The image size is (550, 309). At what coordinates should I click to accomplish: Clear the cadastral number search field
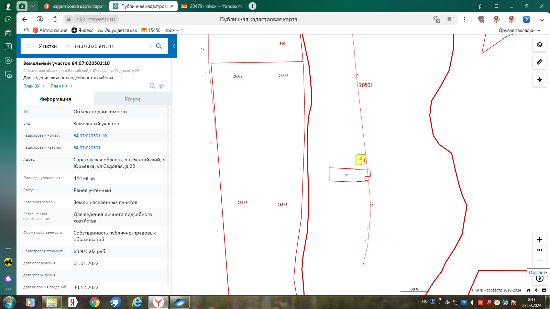point(150,46)
